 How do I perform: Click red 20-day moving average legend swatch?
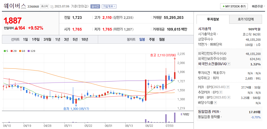12,51
